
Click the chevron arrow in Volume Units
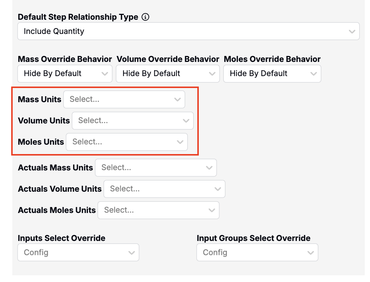click(186, 121)
